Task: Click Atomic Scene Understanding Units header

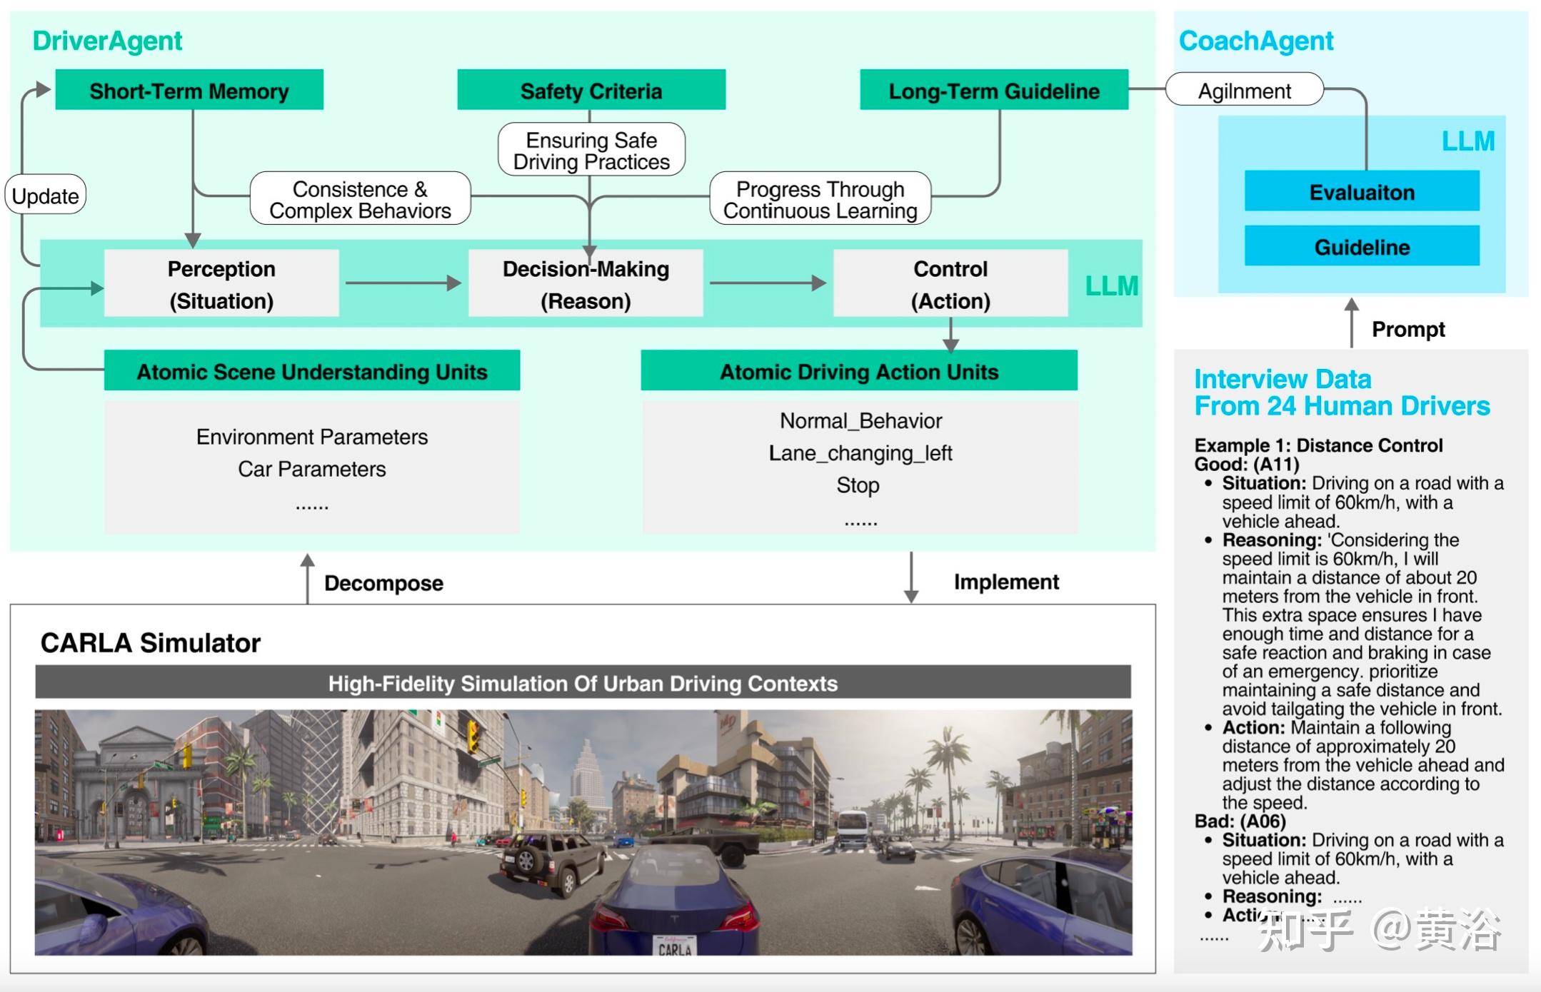Action: (312, 371)
